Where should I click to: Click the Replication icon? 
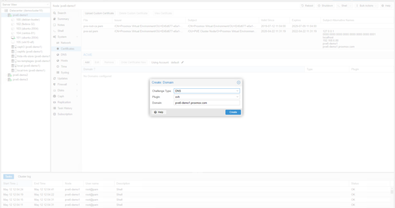pos(55,102)
